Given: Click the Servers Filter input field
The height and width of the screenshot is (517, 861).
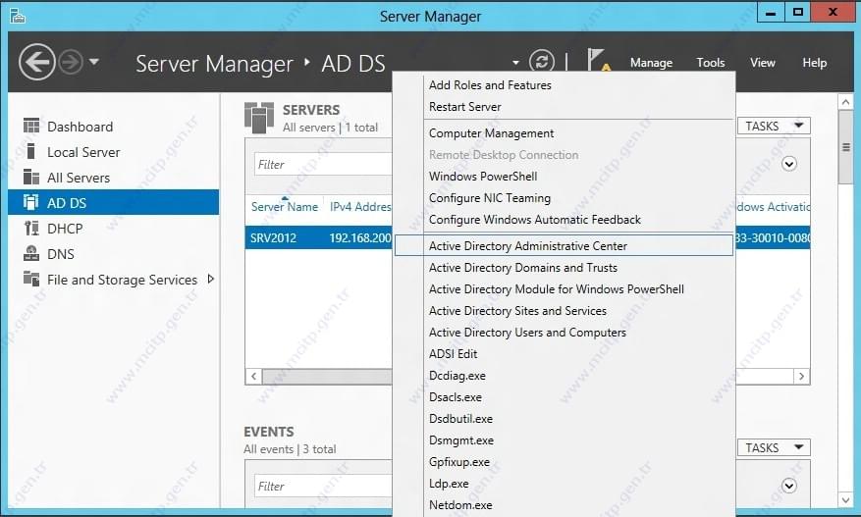Looking at the screenshot, I should (323, 164).
